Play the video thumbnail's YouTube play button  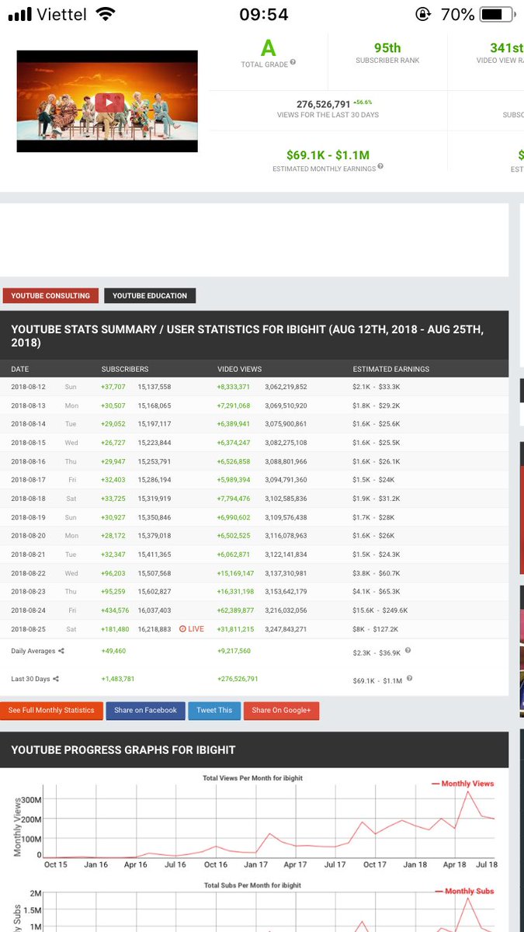click(x=109, y=102)
